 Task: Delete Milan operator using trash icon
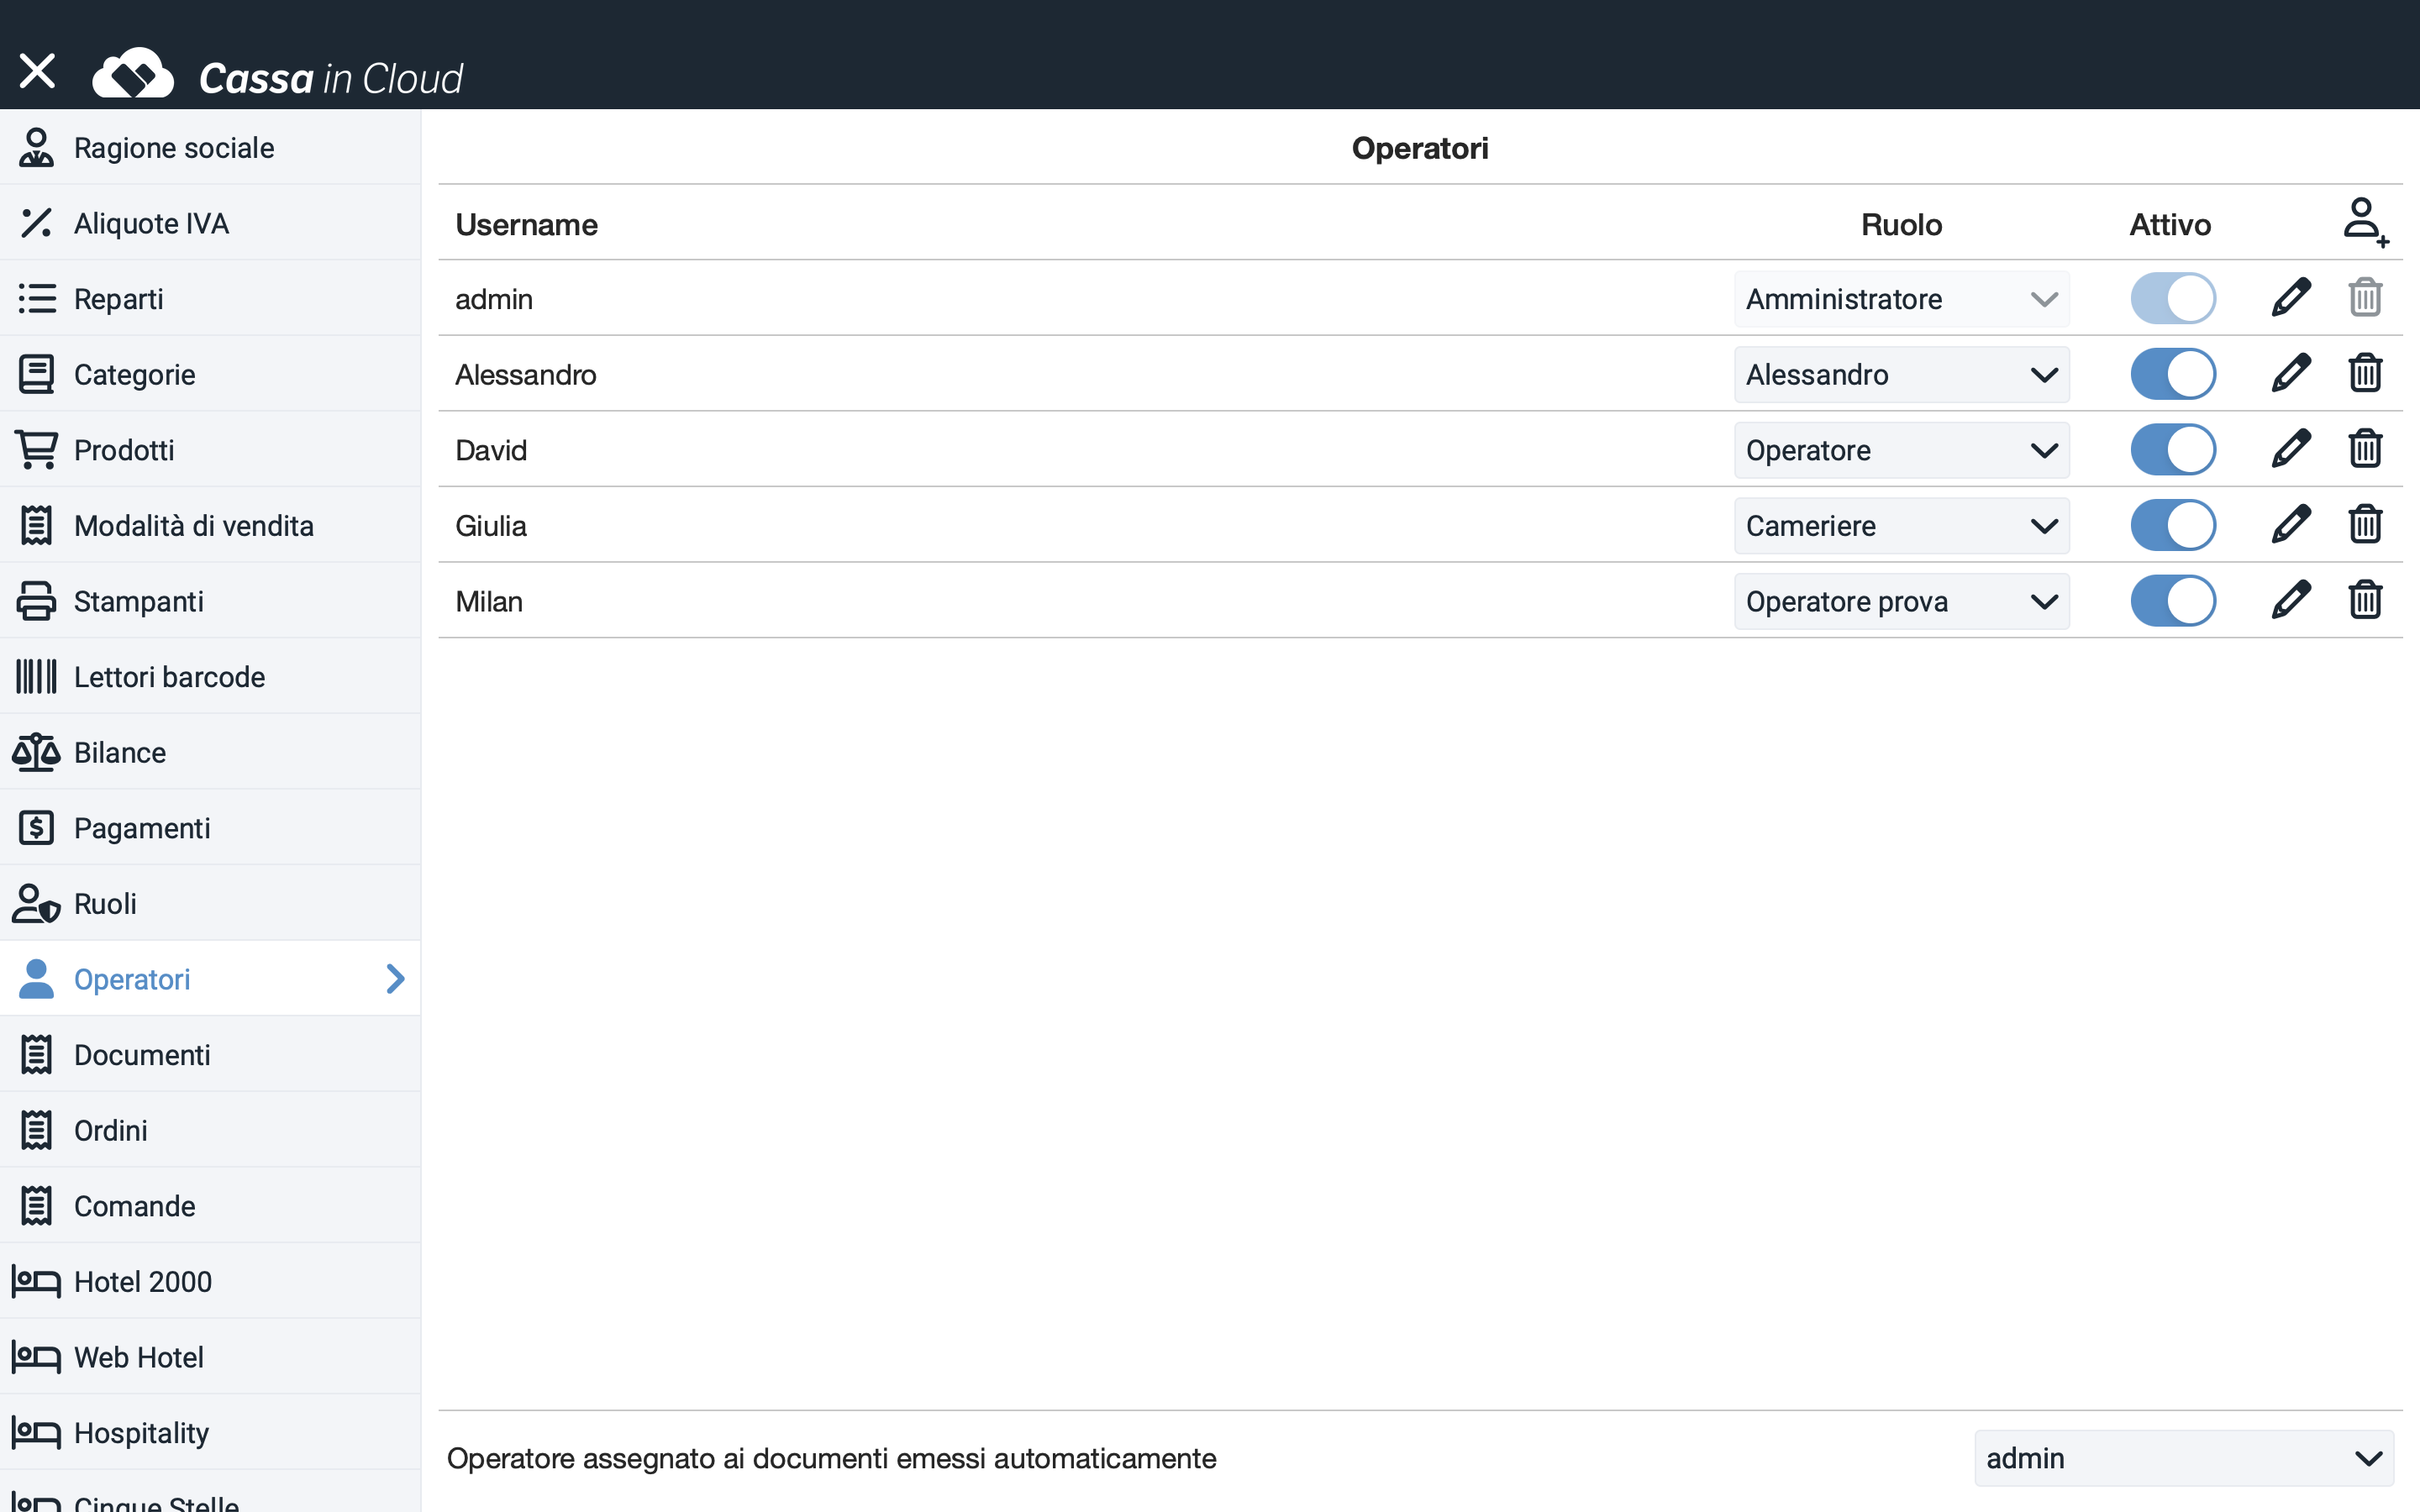2365,601
